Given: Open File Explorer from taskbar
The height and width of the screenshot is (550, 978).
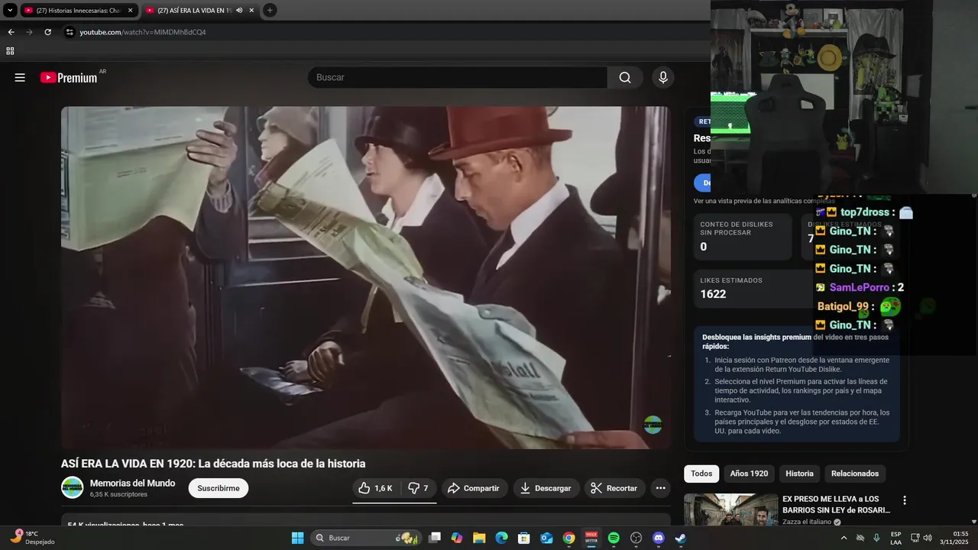Looking at the screenshot, I should click(x=479, y=538).
